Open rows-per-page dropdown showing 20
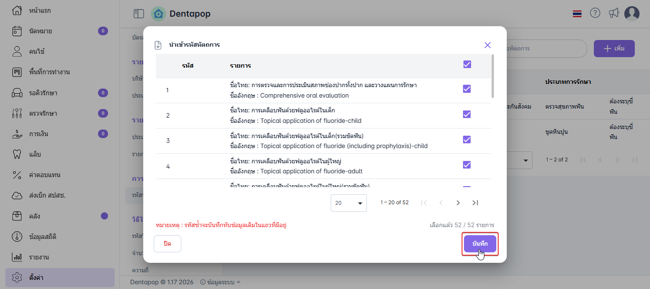The image size is (650, 289). tap(348, 203)
